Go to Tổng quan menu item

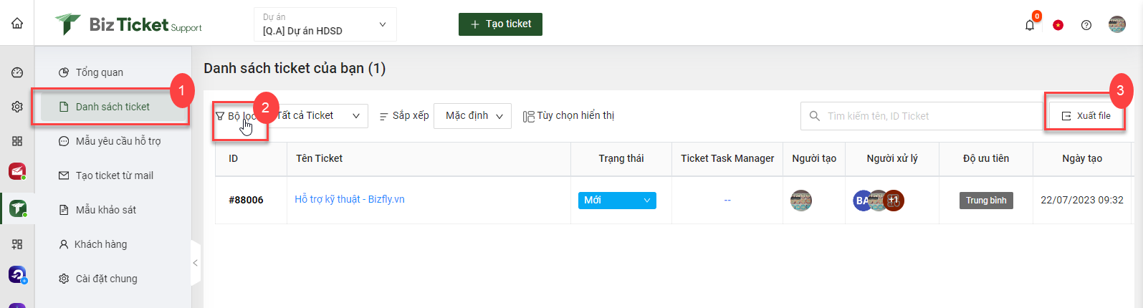click(x=100, y=72)
